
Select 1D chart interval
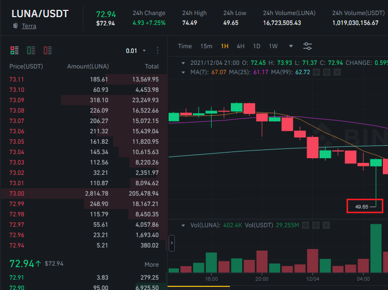(x=257, y=46)
